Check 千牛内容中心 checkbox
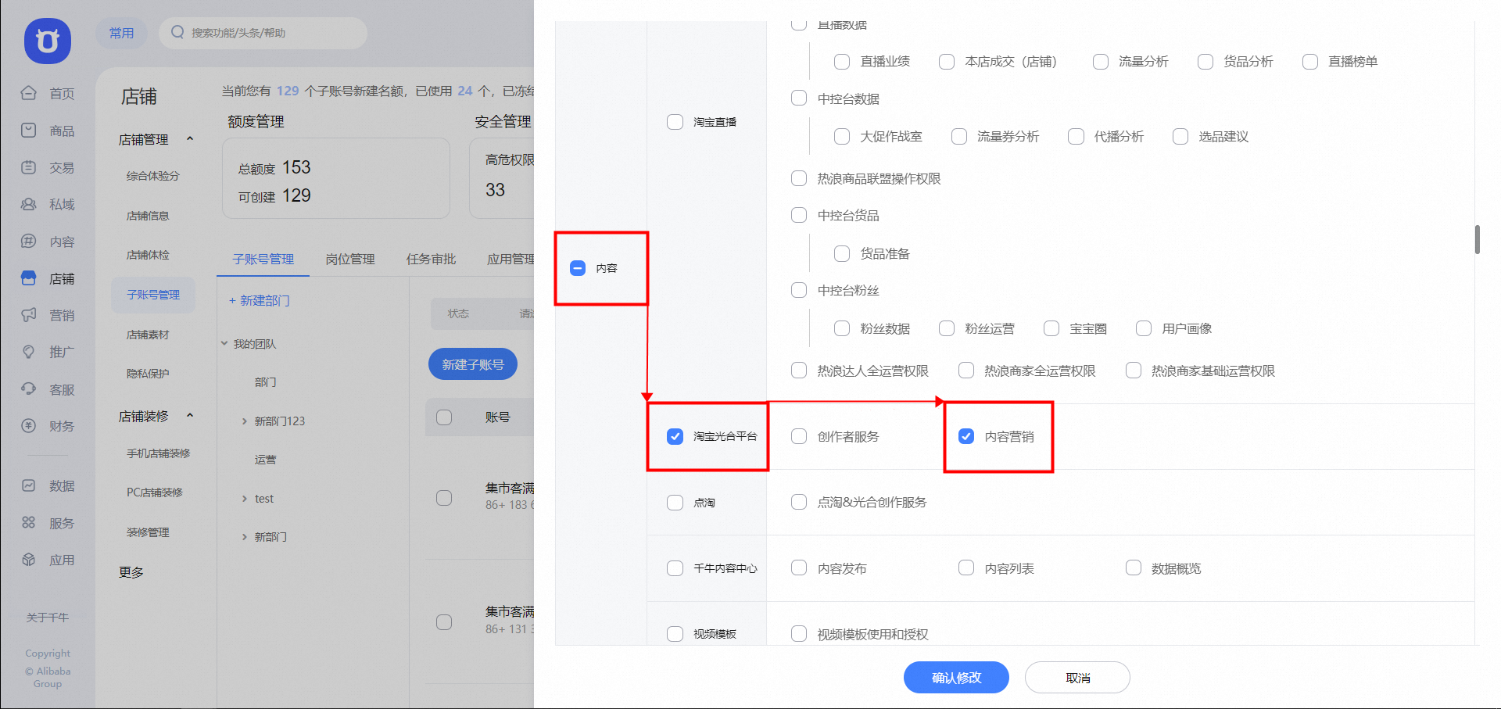1501x709 pixels. (675, 568)
